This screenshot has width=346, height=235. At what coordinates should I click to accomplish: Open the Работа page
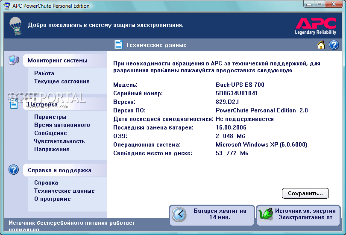pos(44,73)
